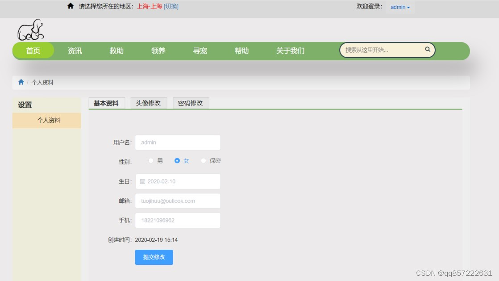Viewport: 499px width, 281px height.
Task: Click the search magnifier icon
Action: click(x=428, y=50)
